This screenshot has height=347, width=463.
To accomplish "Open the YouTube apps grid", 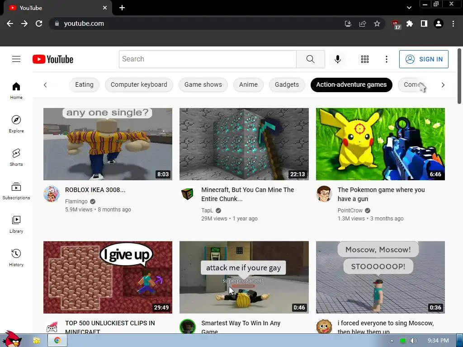I will (365, 59).
